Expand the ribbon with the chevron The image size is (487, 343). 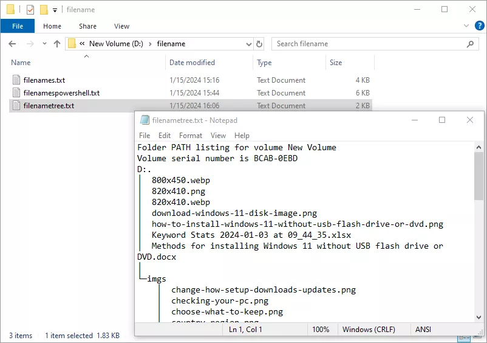pos(466,26)
